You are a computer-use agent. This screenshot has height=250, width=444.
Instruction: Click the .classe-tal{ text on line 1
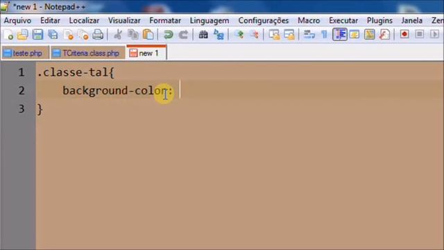(76, 72)
